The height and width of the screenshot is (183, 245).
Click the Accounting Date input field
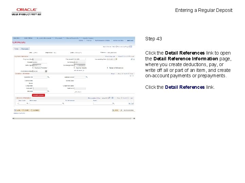[111, 59]
